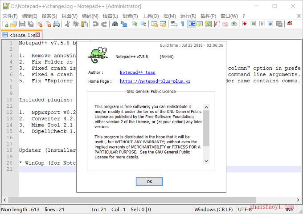Click the user defined language icon
The width and height of the screenshot is (303, 214).
(200, 24)
